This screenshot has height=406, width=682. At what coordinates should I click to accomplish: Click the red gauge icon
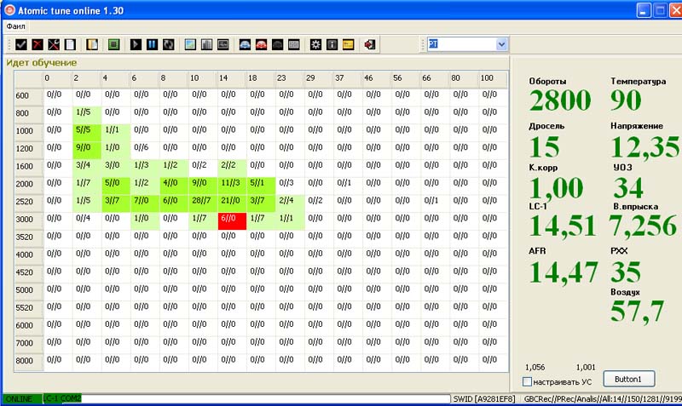261,44
